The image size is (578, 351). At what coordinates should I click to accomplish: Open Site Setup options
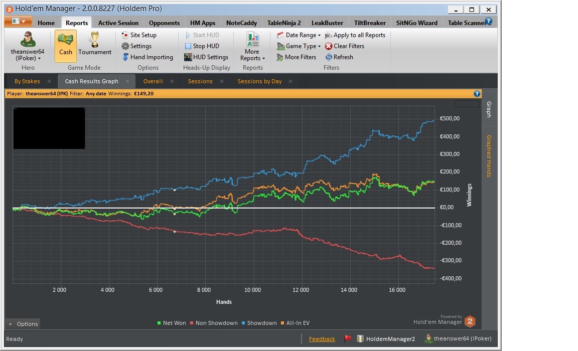pyautogui.click(x=139, y=35)
